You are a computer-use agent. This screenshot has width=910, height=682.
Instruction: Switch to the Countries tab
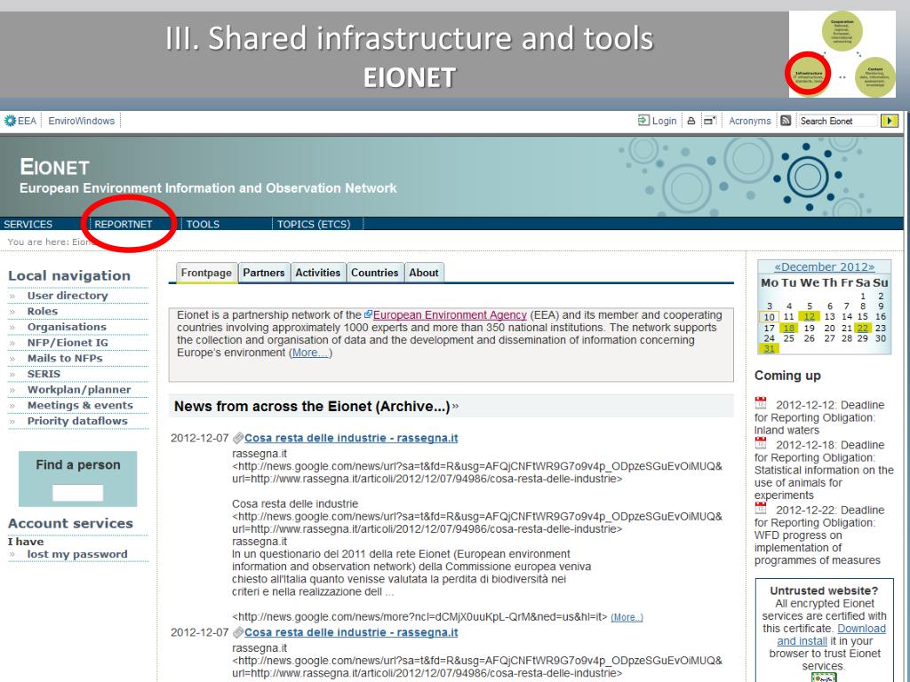click(x=374, y=273)
